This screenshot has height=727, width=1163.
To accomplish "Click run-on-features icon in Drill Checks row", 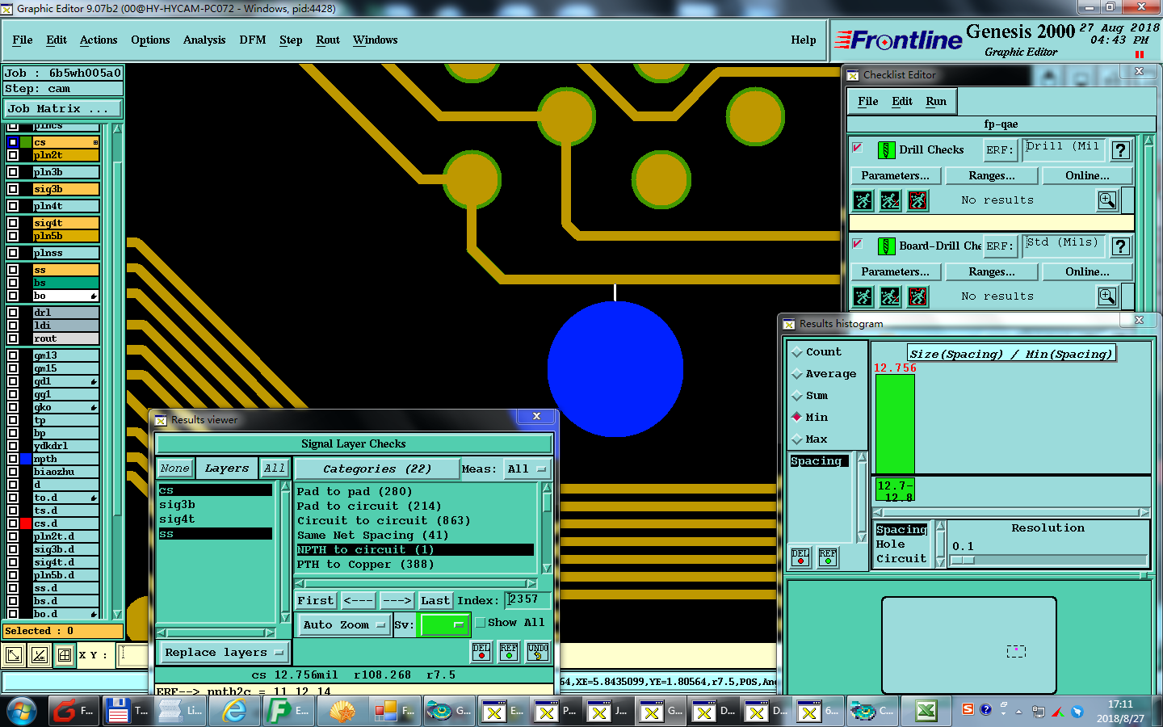I will [x=891, y=200].
